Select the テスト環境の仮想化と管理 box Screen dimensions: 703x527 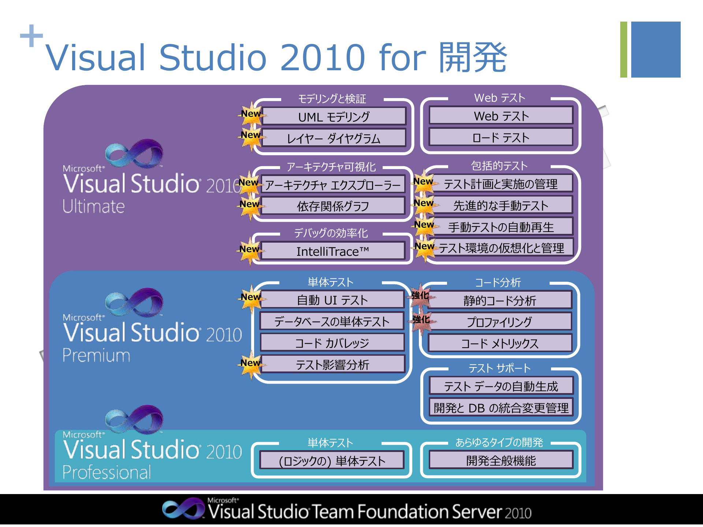(x=501, y=248)
